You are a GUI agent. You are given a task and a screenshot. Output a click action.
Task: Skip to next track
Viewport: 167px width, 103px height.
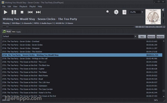pos(38,12)
